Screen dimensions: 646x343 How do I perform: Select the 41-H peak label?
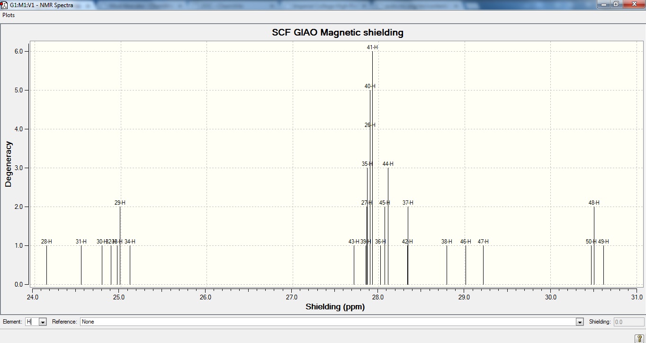[x=372, y=47]
